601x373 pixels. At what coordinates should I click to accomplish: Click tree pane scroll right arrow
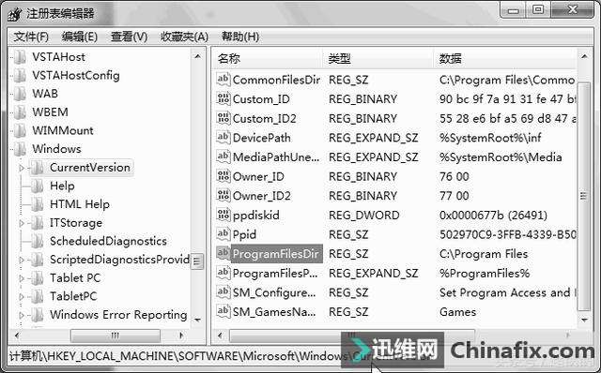[x=181, y=336]
